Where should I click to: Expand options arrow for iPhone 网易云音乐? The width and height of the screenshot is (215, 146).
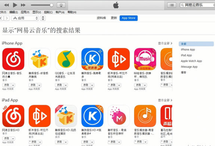13,85
